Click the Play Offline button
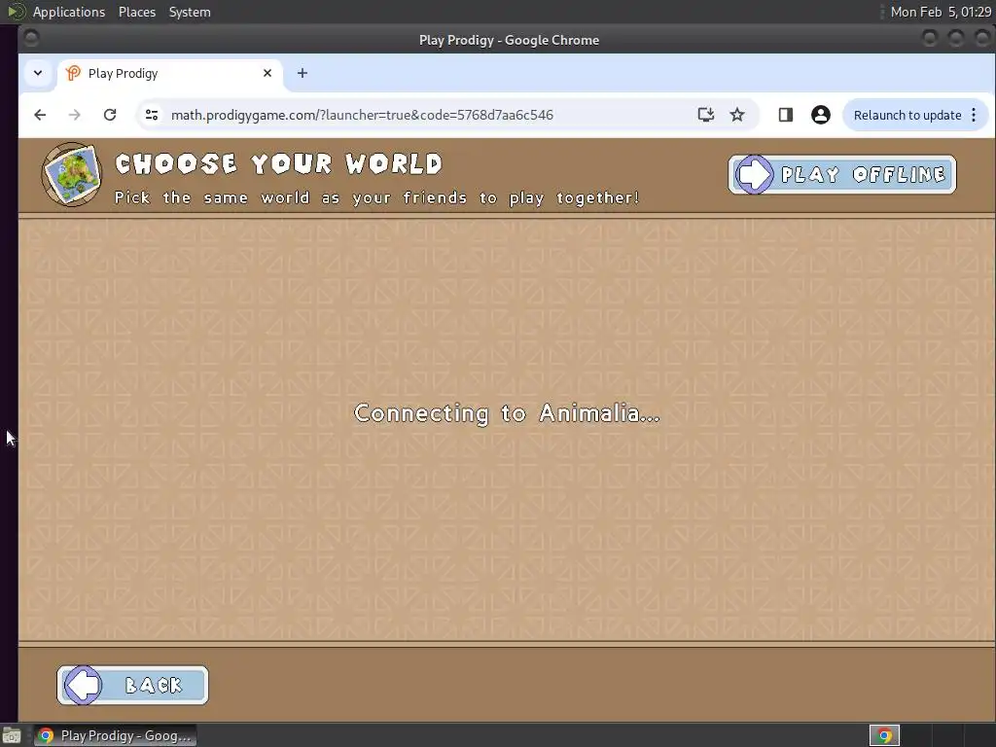Viewport: 996px width, 747px height. pos(841,175)
